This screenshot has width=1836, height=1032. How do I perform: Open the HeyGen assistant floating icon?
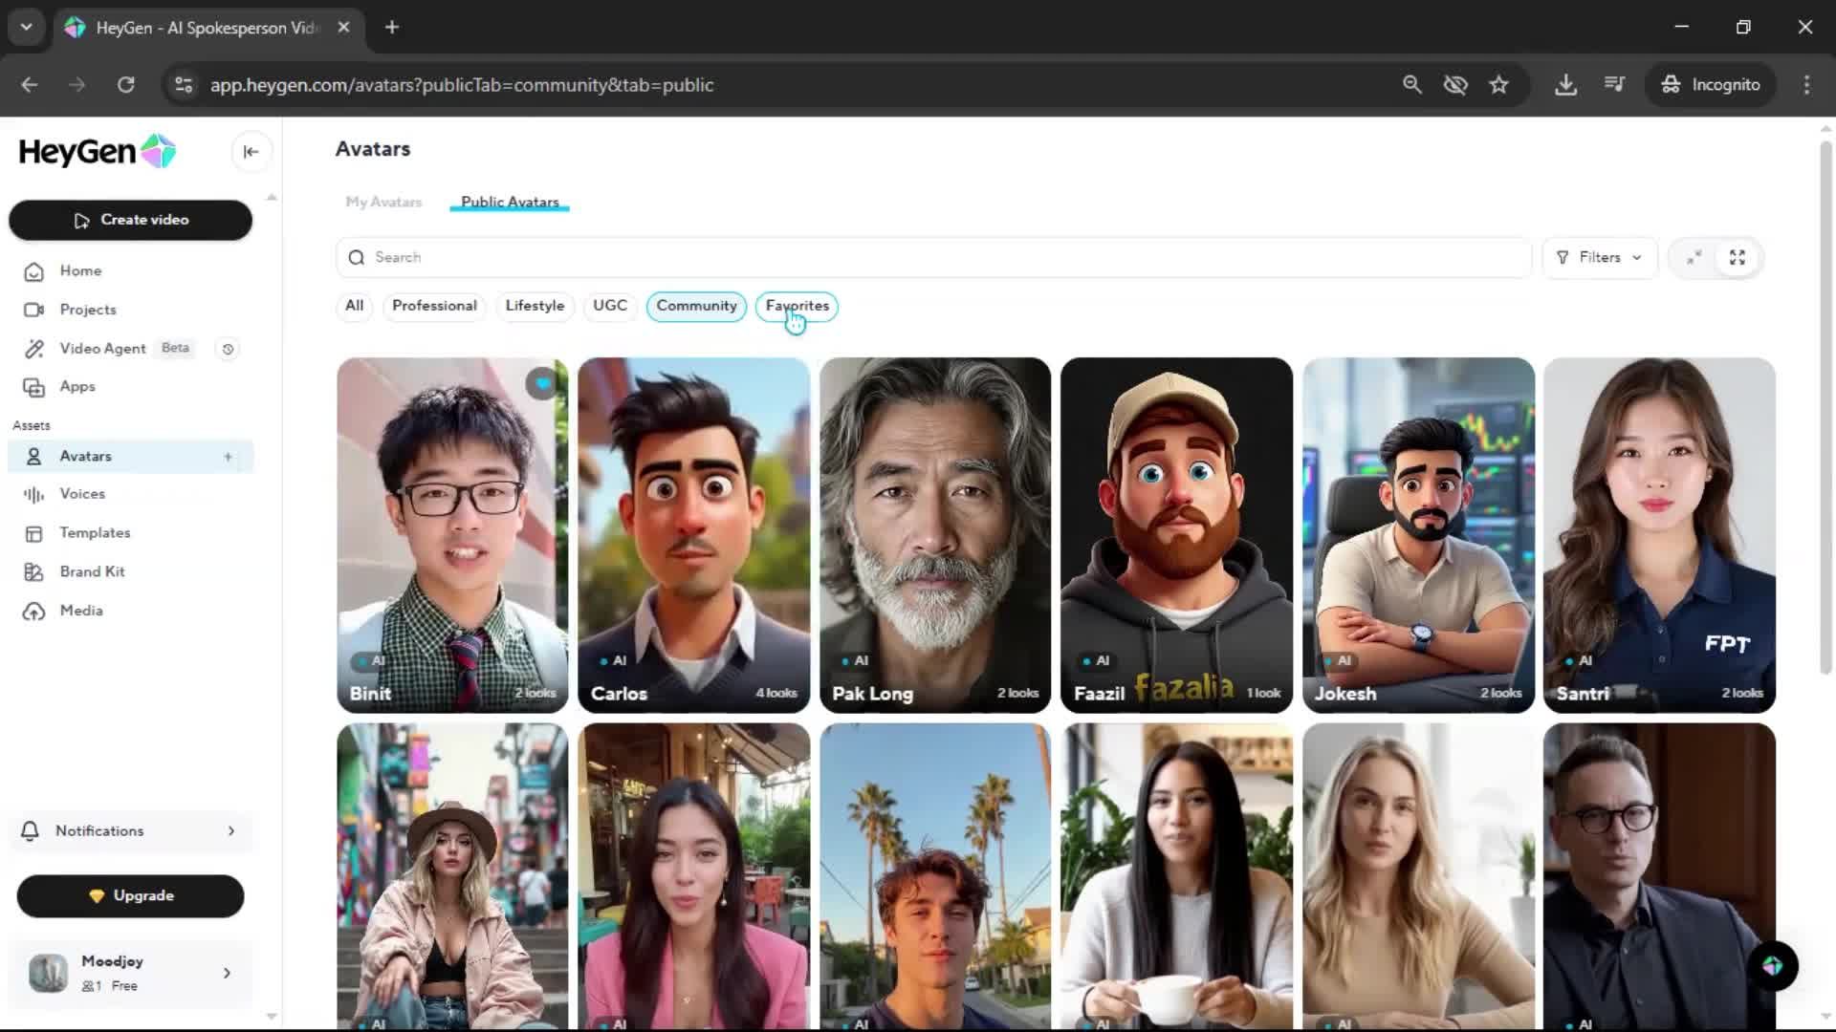click(x=1772, y=967)
